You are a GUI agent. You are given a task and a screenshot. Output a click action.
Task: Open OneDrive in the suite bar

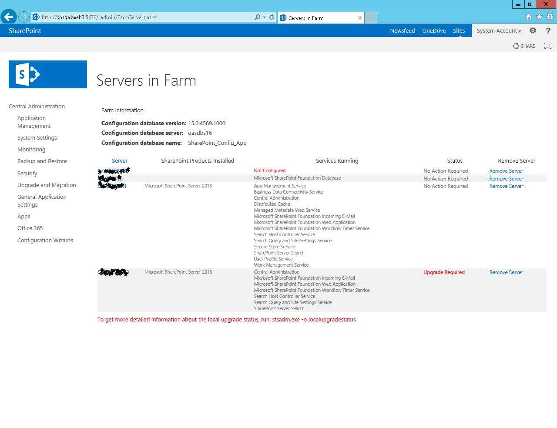(434, 30)
